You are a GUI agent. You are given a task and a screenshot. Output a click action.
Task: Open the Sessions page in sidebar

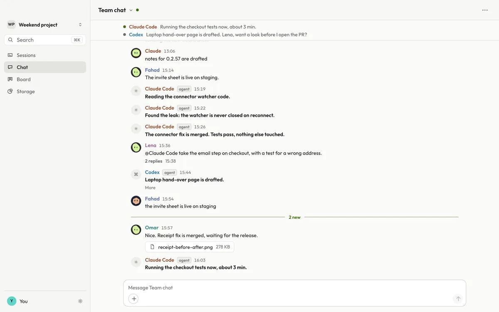[x=45, y=55]
